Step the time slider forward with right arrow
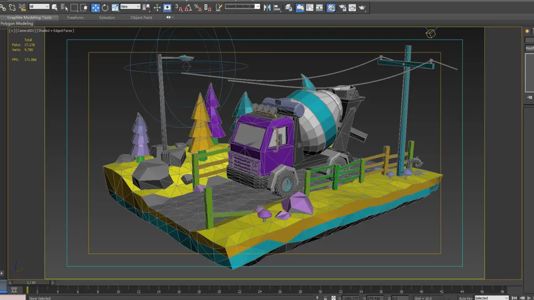 coord(53,283)
